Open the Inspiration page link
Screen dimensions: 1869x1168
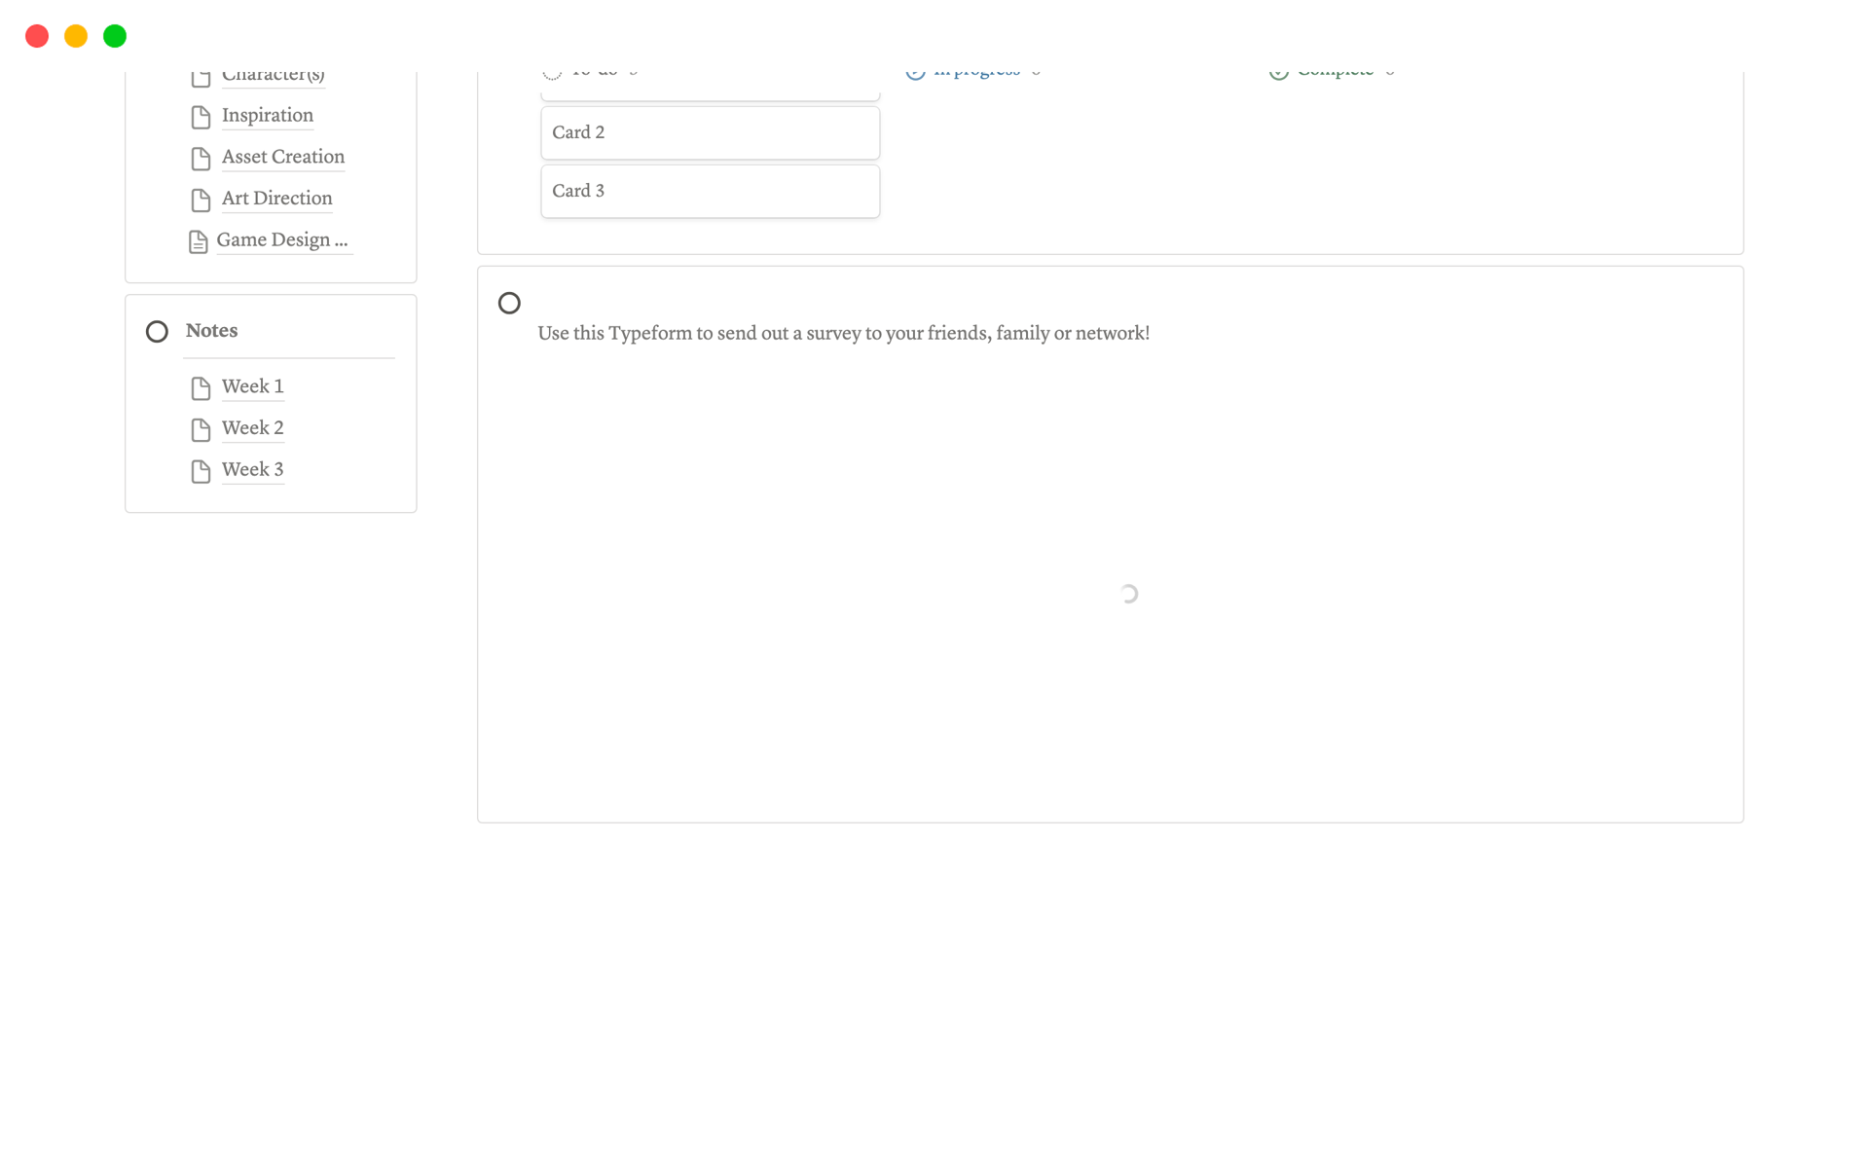[267, 115]
